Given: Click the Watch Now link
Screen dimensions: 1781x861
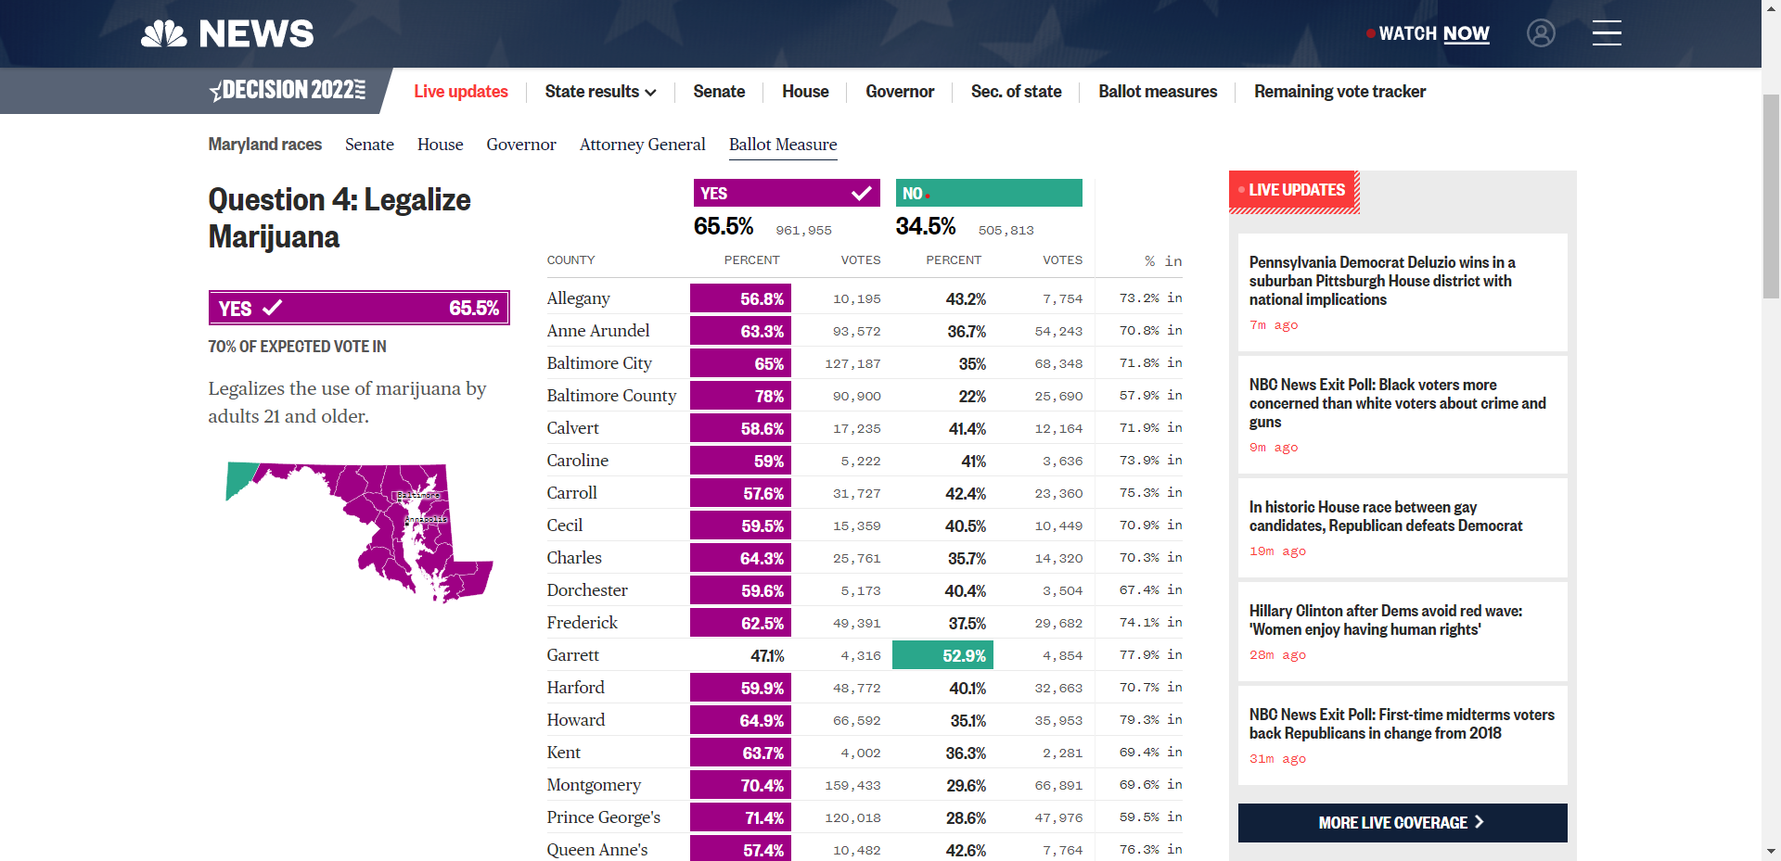Looking at the screenshot, I should 1433,34.
